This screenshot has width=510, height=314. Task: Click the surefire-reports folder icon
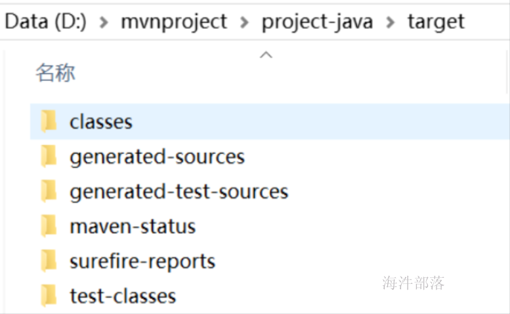click(49, 261)
